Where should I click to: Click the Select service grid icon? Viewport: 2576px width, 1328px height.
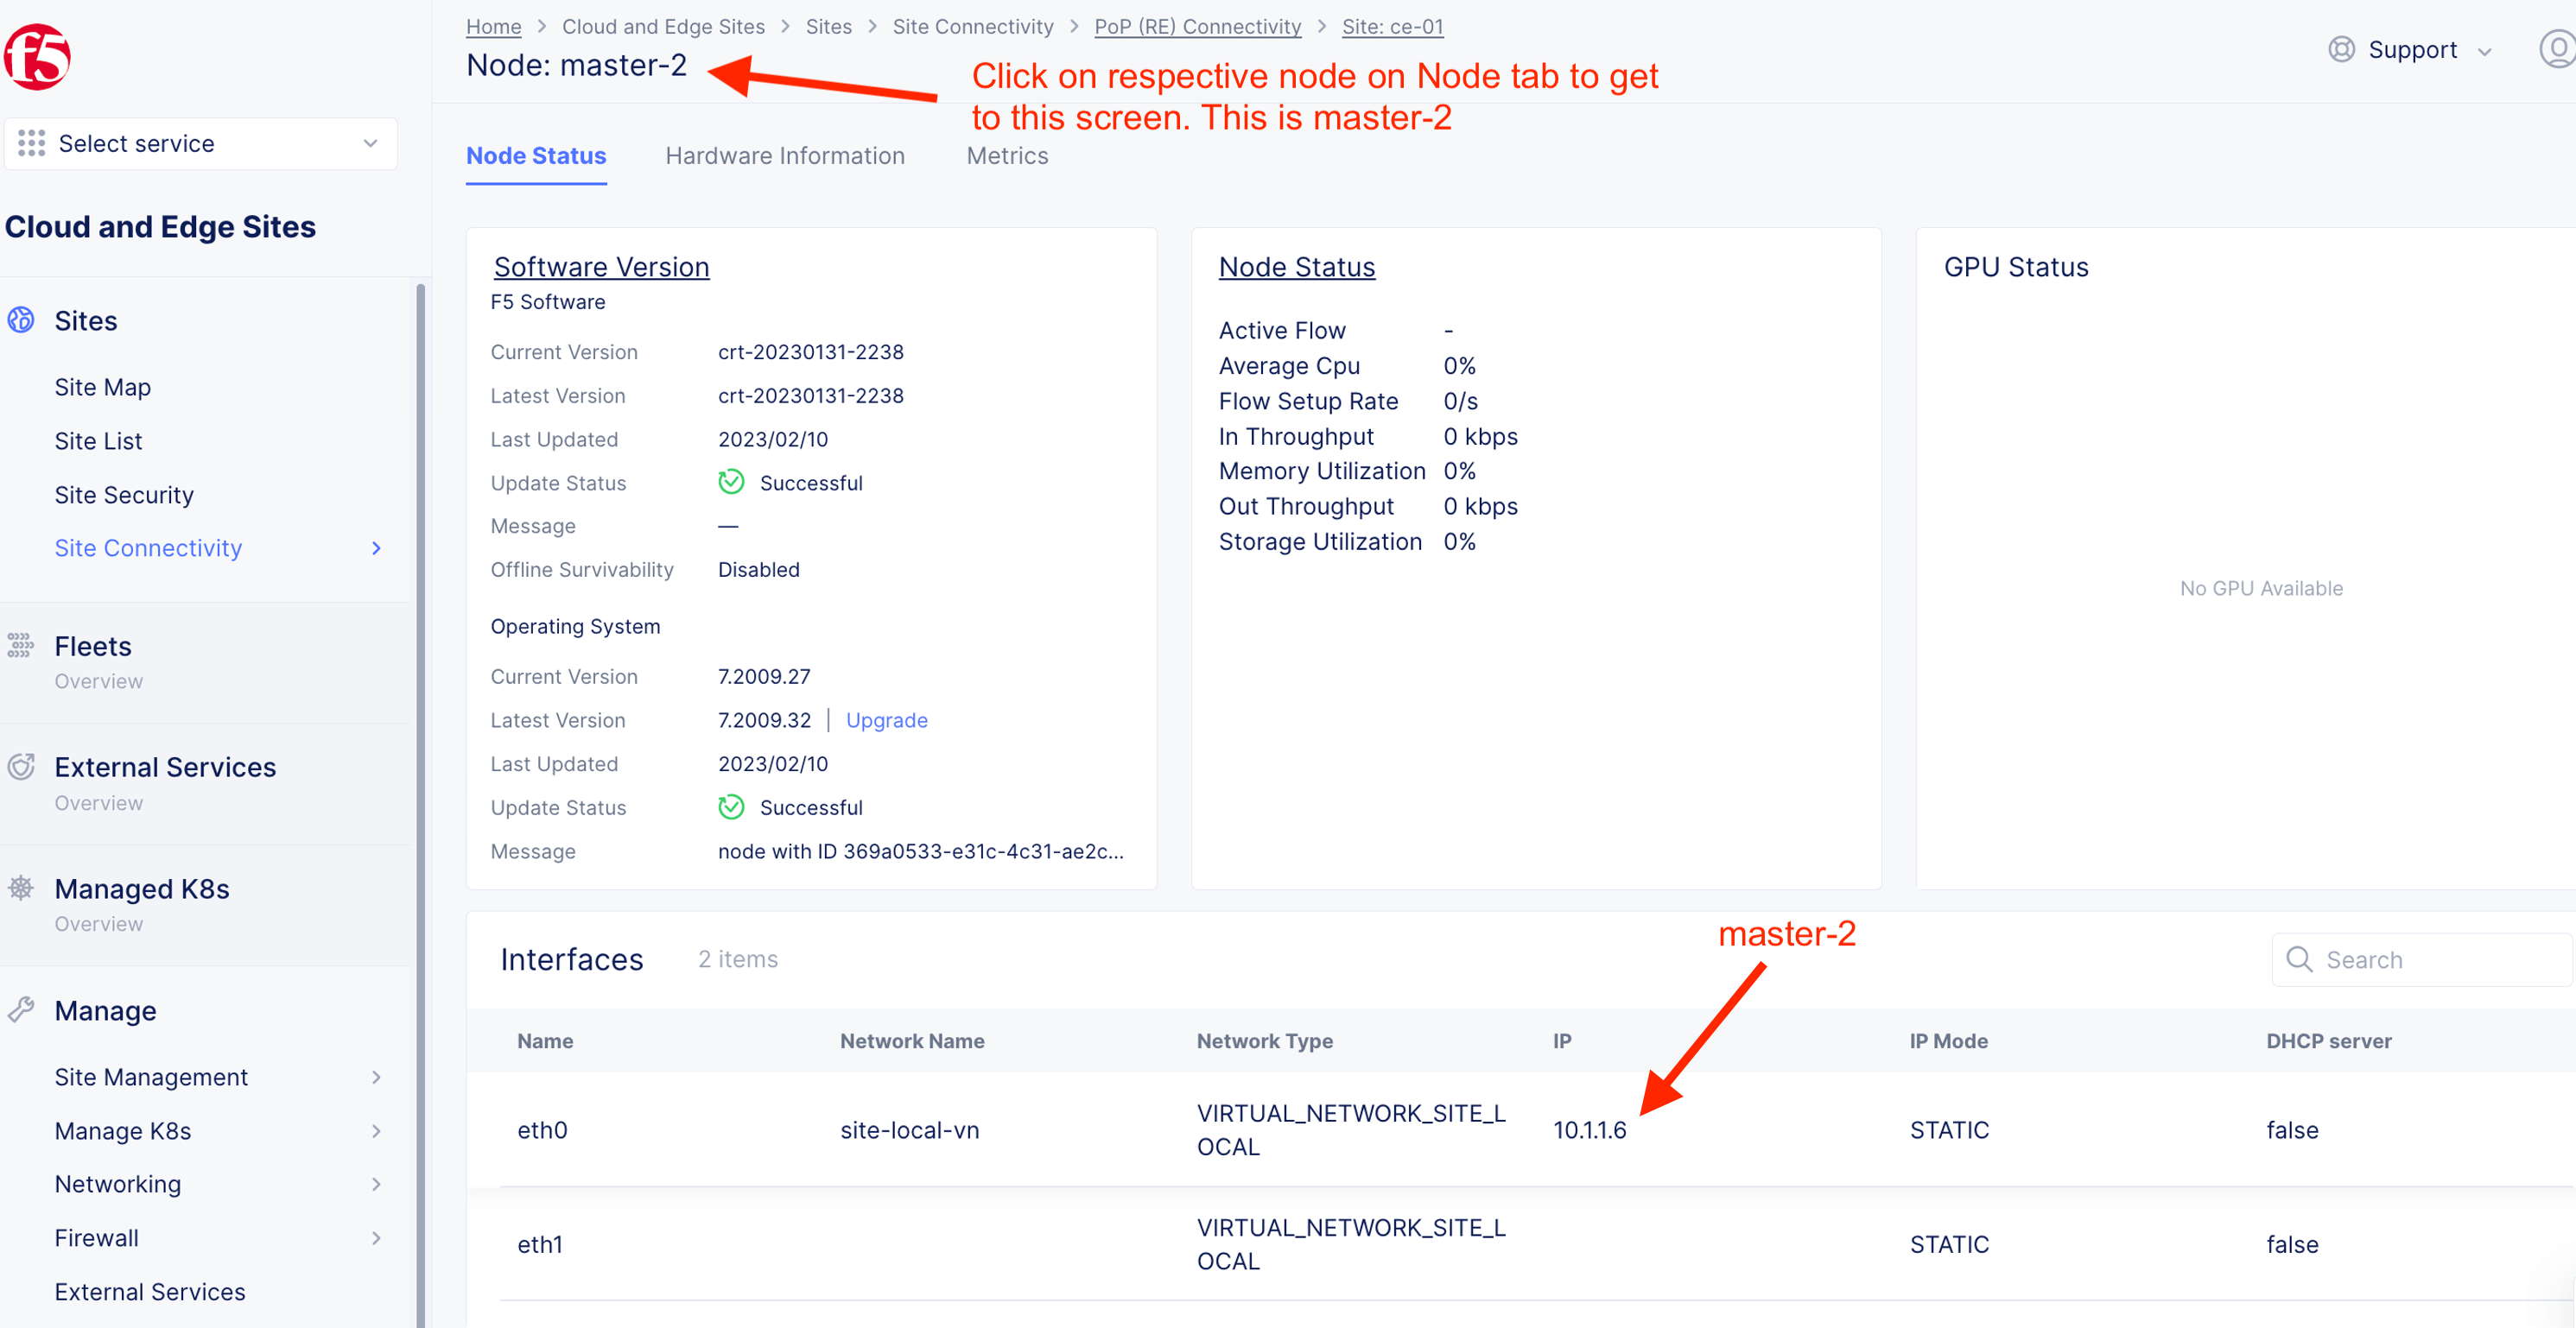click(32, 142)
